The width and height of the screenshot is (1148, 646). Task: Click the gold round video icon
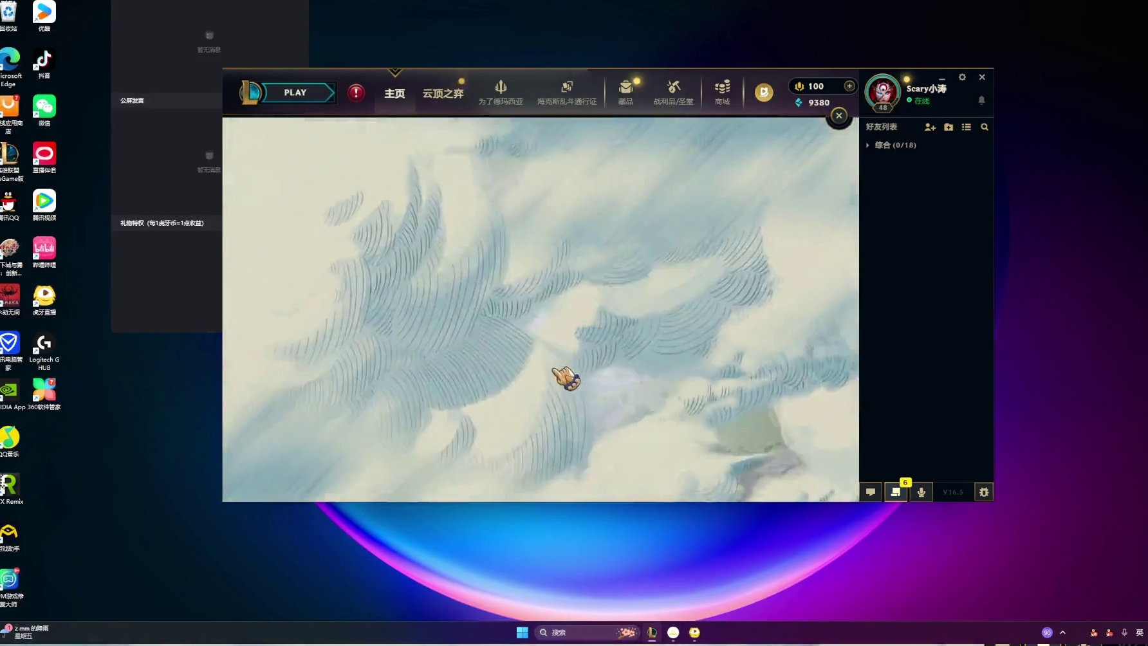(764, 93)
